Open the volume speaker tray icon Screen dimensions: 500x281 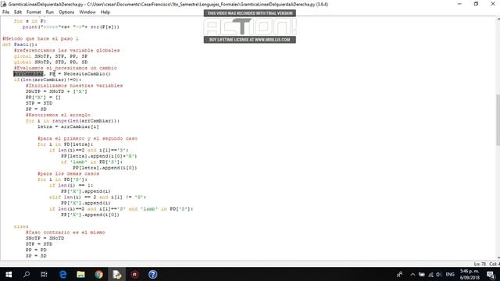[x=438, y=274]
